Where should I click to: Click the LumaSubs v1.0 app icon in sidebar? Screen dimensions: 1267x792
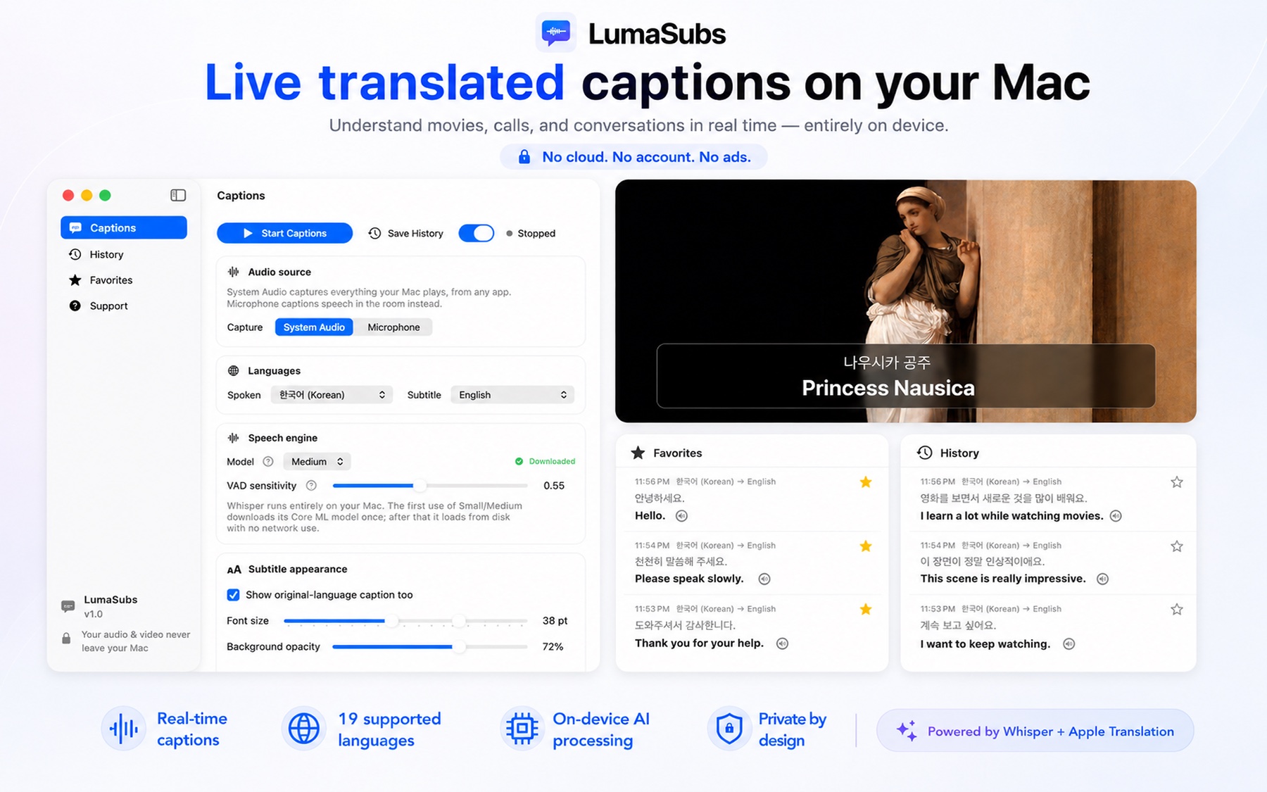tap(68, 606)
